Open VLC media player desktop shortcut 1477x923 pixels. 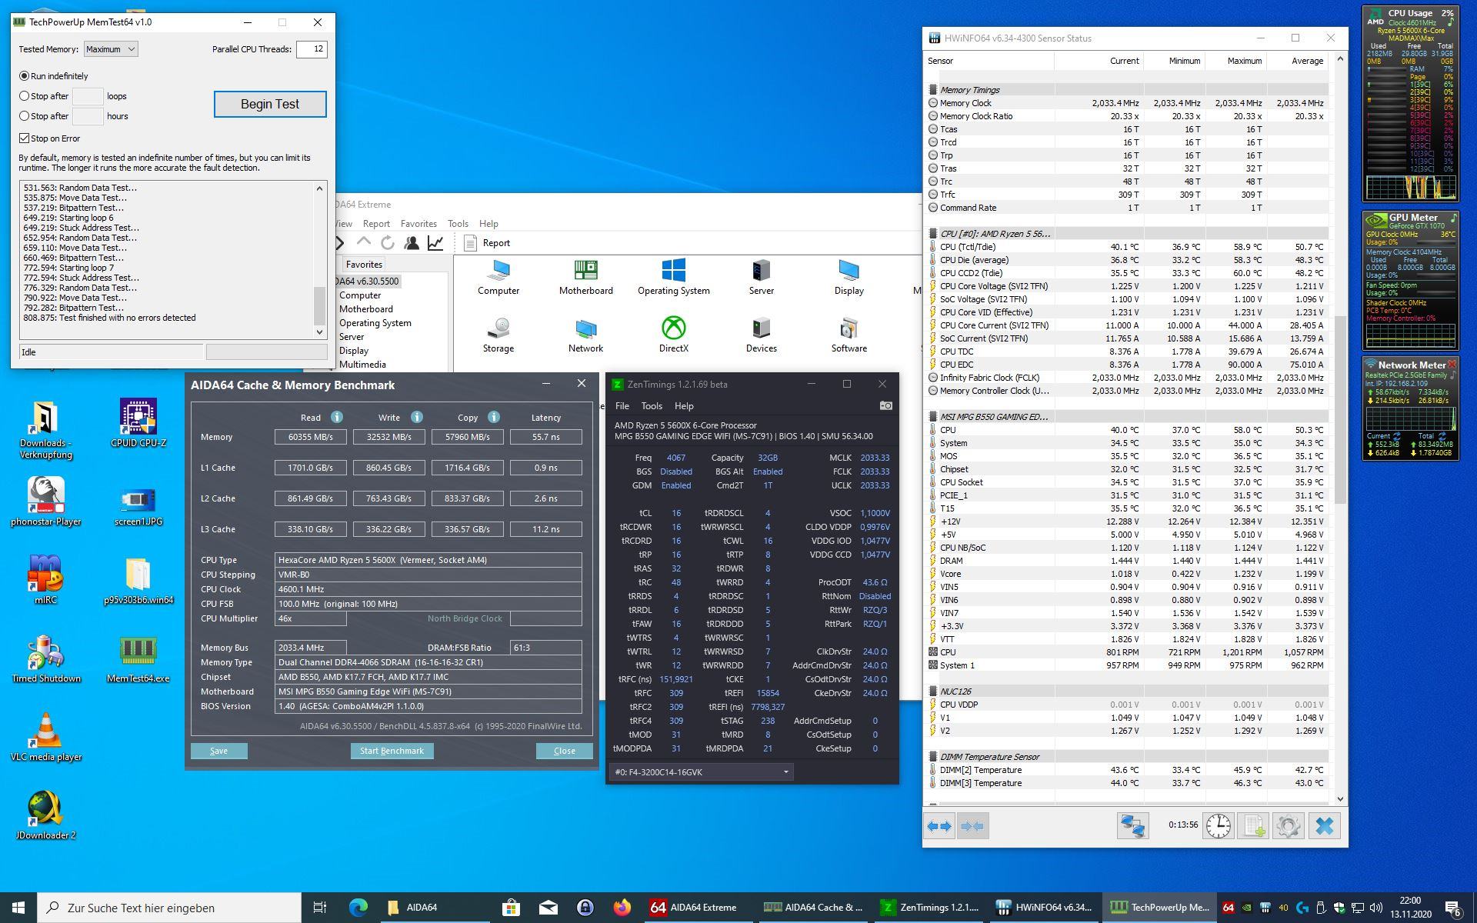pos(46,737)
